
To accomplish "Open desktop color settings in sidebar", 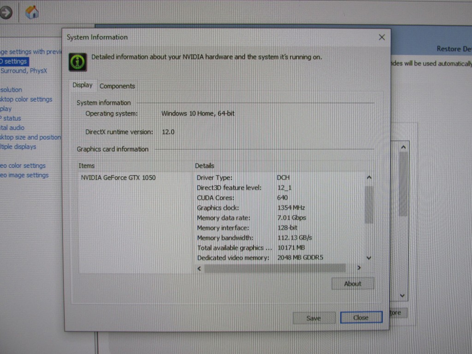I will (26, 100).
